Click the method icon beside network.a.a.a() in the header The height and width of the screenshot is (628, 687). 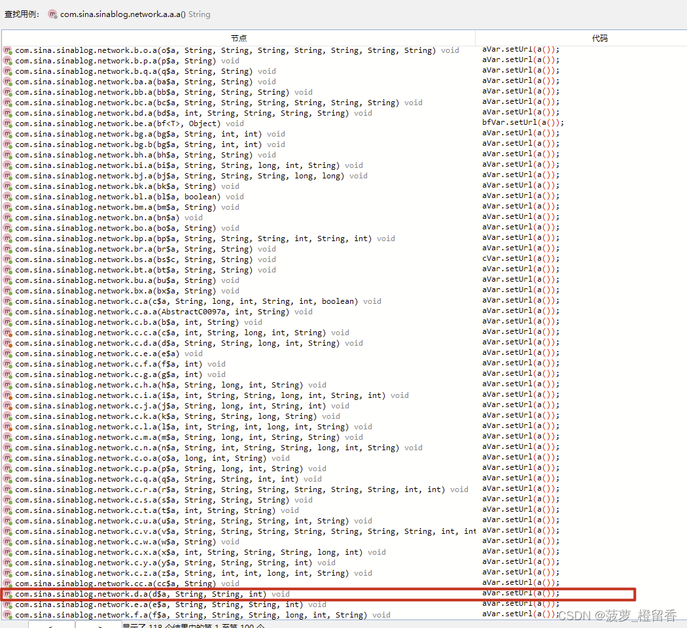click(52, 14)
